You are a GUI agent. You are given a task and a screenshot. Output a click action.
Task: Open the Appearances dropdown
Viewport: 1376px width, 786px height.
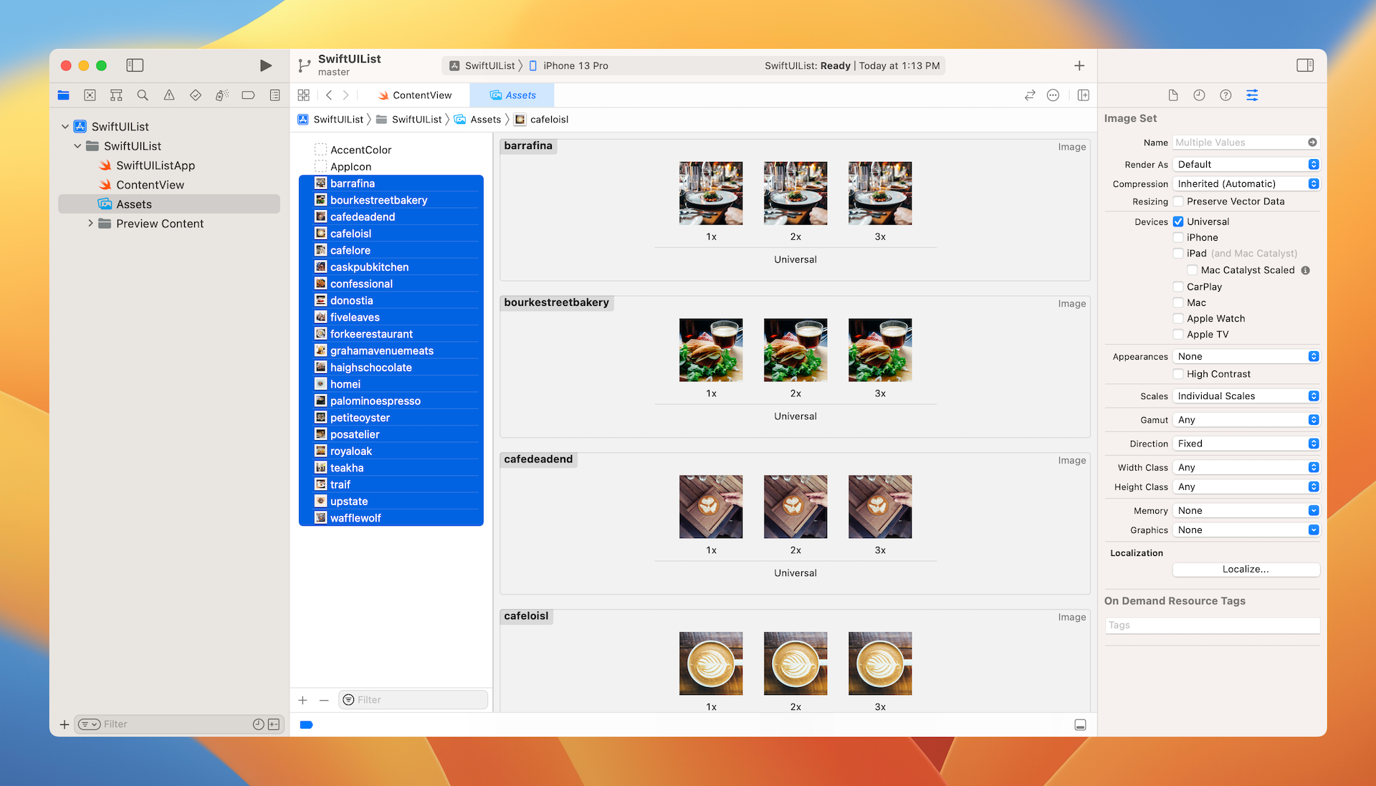1246,356
